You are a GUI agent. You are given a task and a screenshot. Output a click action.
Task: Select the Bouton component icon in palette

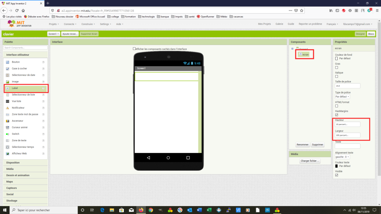[x=8, y=62]
